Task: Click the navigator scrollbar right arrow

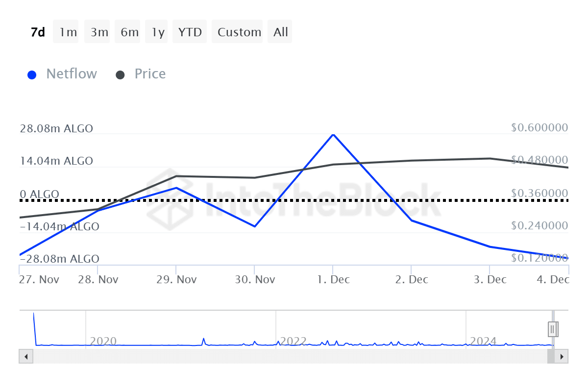Action: [562, 356]
